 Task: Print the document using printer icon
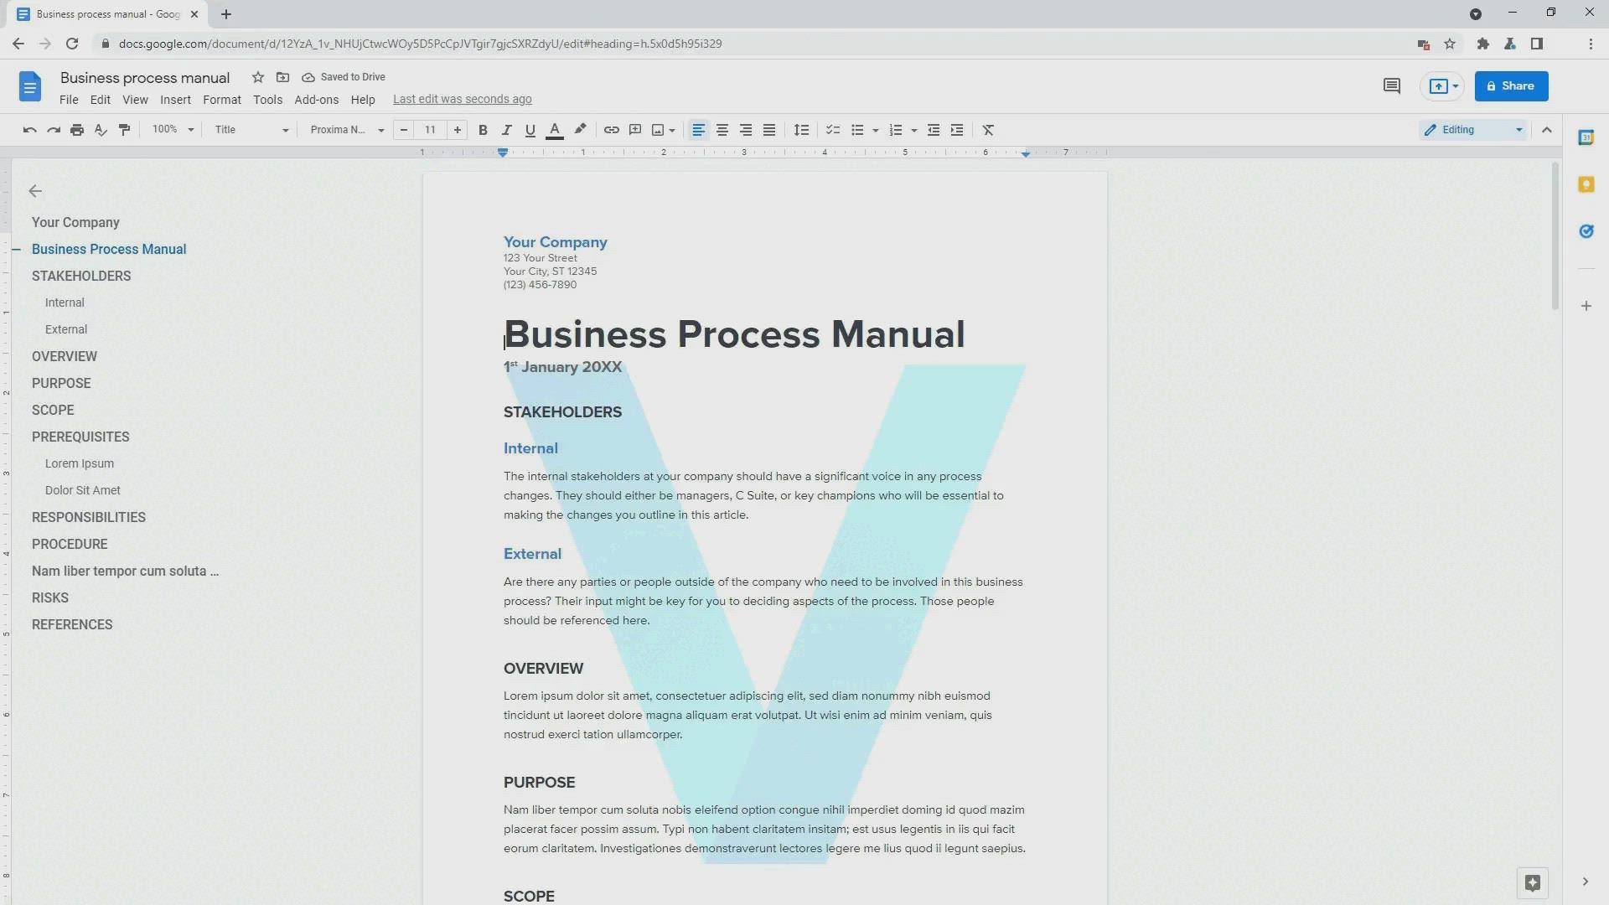[x=77, y=130]
